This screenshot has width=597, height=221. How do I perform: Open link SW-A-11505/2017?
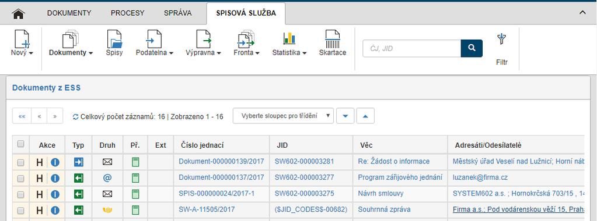click(x=207, y=209)
